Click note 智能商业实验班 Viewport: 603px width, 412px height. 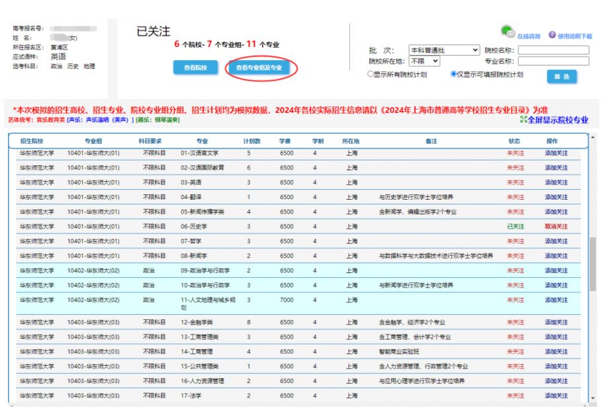399,351
